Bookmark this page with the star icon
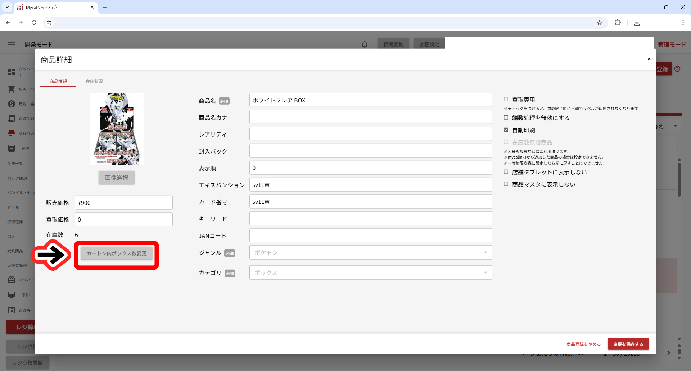Viewport: 691px width, 371px height. tap(599, 23)
